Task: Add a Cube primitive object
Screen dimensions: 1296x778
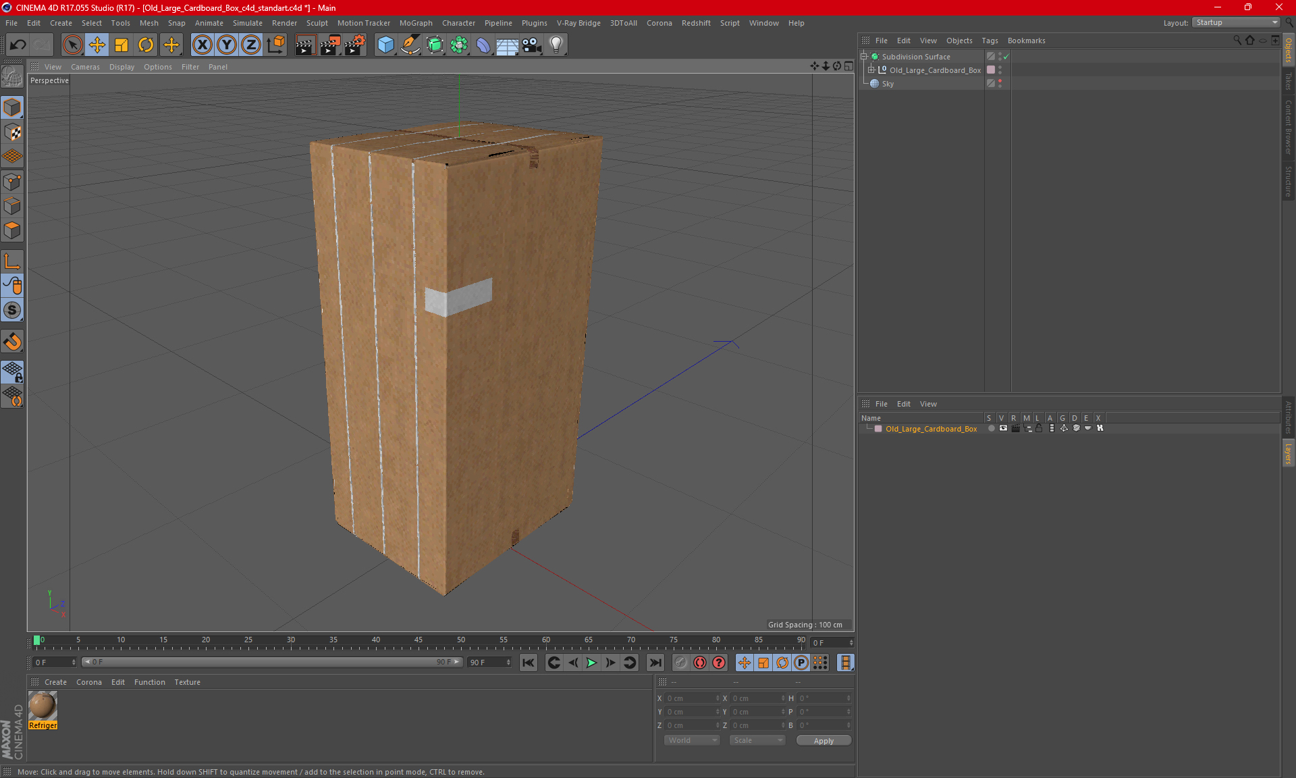Action: tap(385, 45)
